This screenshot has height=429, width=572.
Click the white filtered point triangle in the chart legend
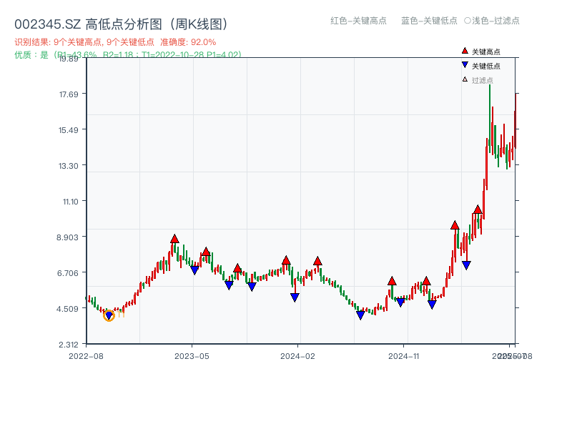[x=465, y=79]
